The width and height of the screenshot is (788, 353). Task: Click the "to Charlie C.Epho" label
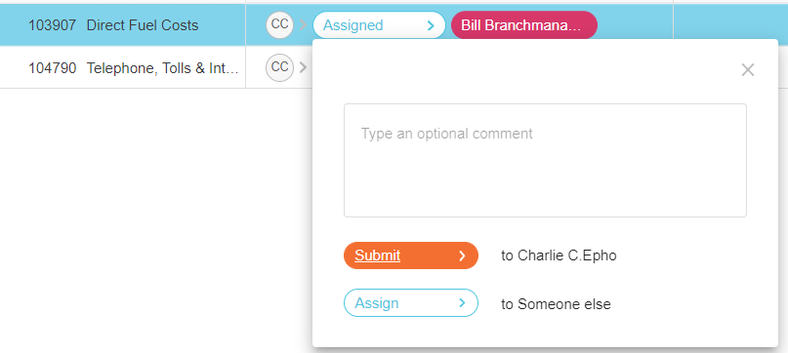(x=559, y=255)
